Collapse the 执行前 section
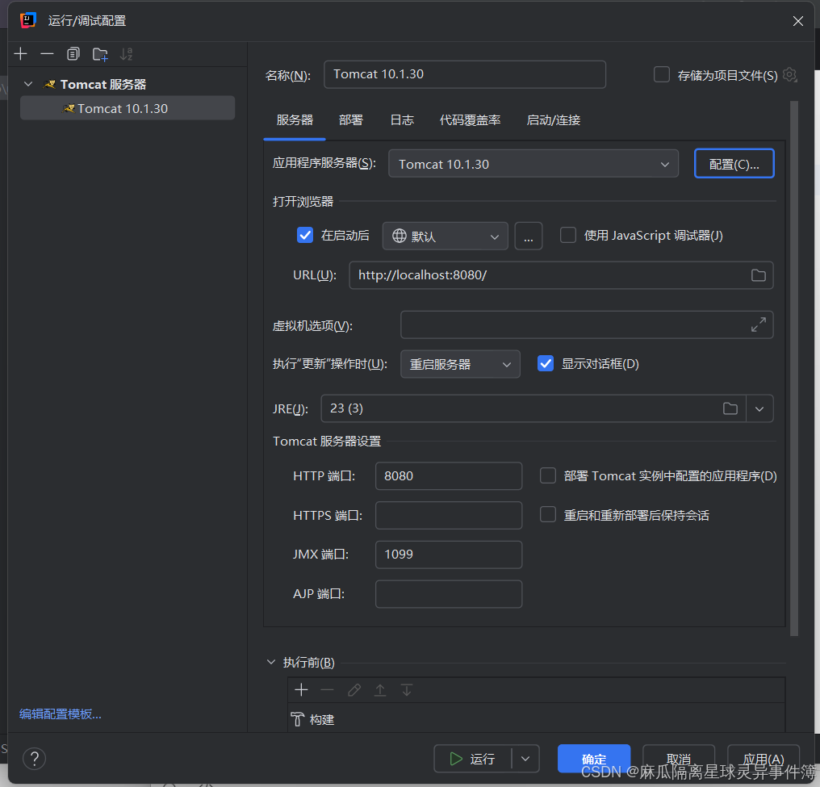This screenshot has width=820, height=787. coord(271,662)
